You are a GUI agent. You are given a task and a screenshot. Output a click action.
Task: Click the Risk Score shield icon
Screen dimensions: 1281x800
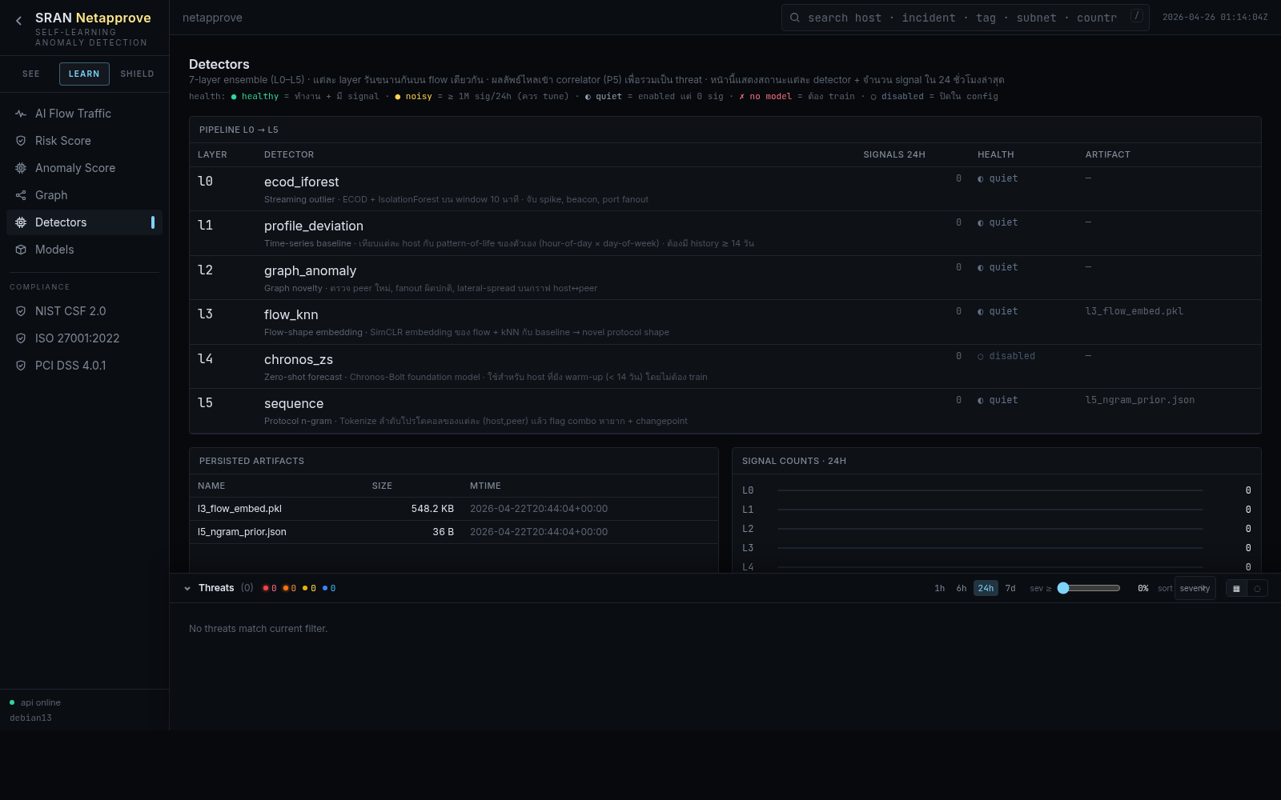(21, 141)
